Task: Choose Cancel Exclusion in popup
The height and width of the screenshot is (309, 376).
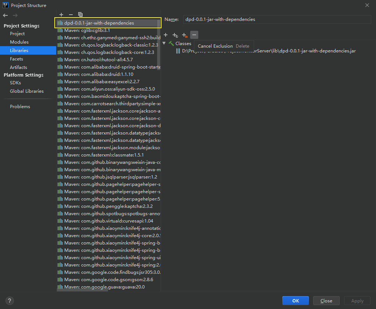Action: (x=215, y=46)
